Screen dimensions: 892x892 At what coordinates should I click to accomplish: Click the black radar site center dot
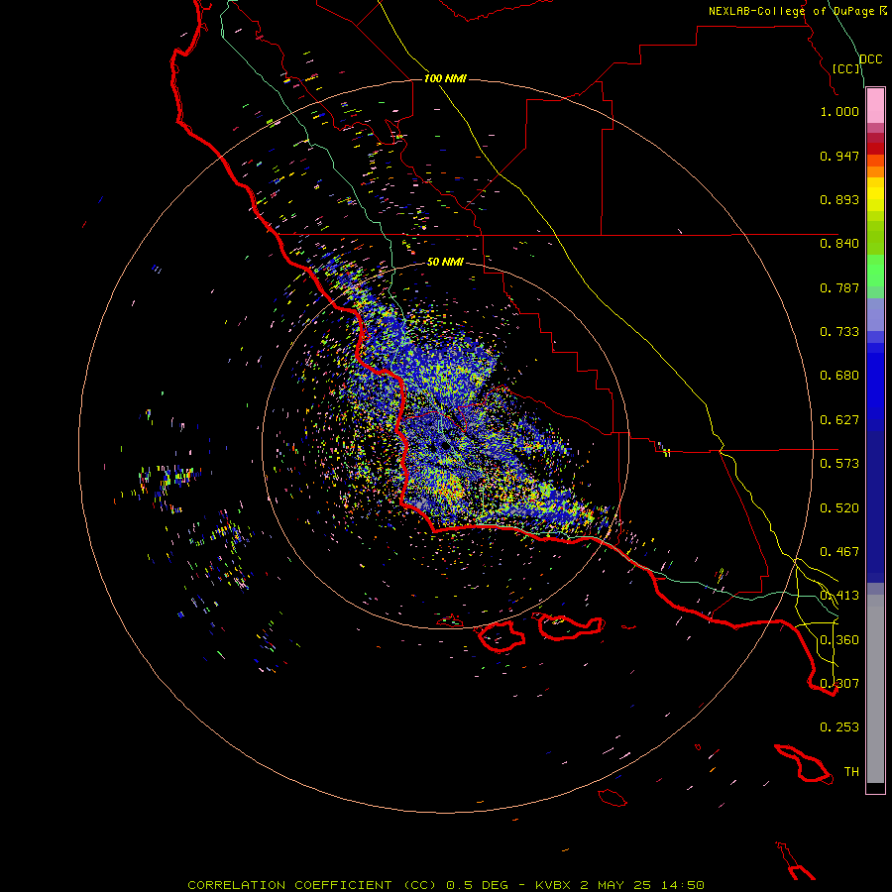(446, 445)
